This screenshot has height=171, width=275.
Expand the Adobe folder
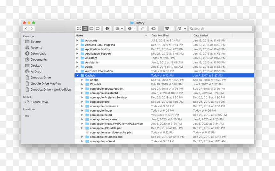point(82,80)
